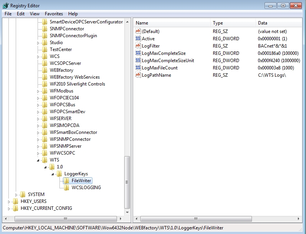Select the LogPathName value name
This screenshot has height=234, width=306.
pos(156,75)
